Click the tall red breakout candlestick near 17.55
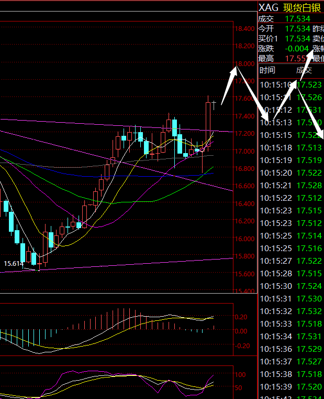324x399 pixels. (208, 124)
